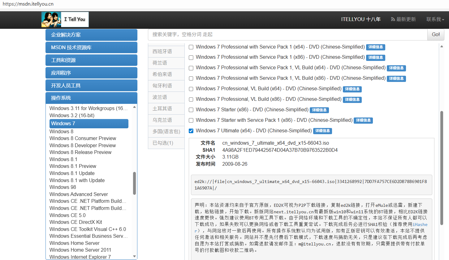Expand the 企业解决方案 category panel

tap(91, 35)
